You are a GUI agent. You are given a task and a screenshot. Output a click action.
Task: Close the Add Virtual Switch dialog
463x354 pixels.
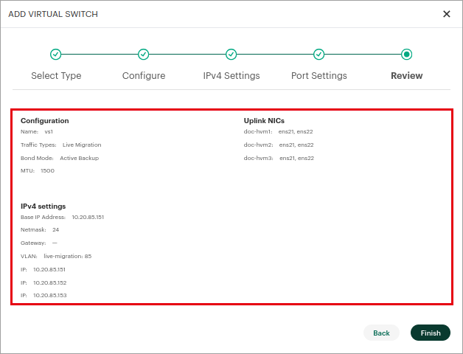tap(447, 14)
